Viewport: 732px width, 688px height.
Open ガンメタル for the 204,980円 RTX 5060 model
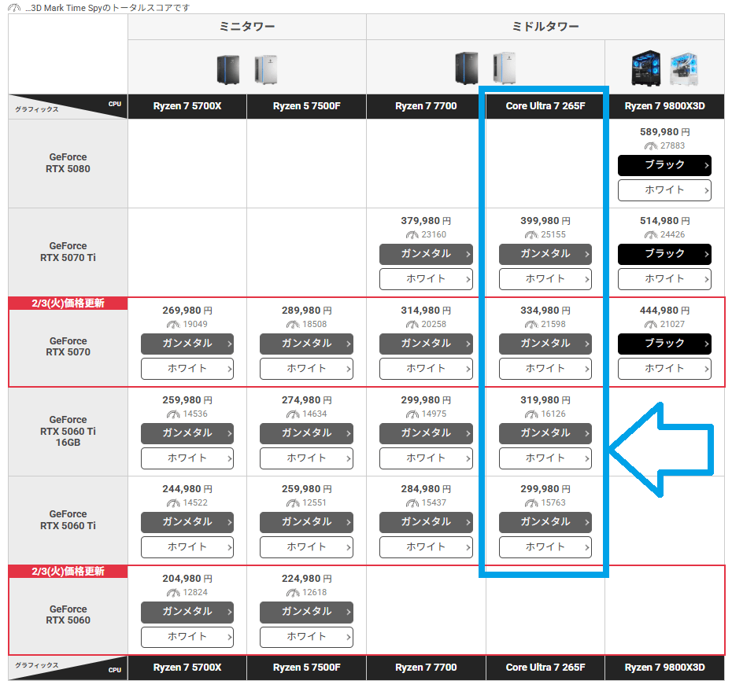point(187,612)
